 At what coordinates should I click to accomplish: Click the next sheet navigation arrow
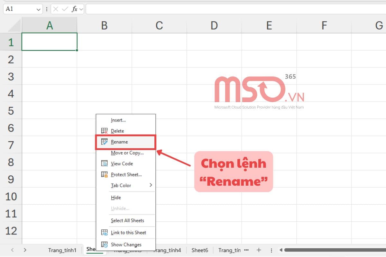[x=25, y=250]
